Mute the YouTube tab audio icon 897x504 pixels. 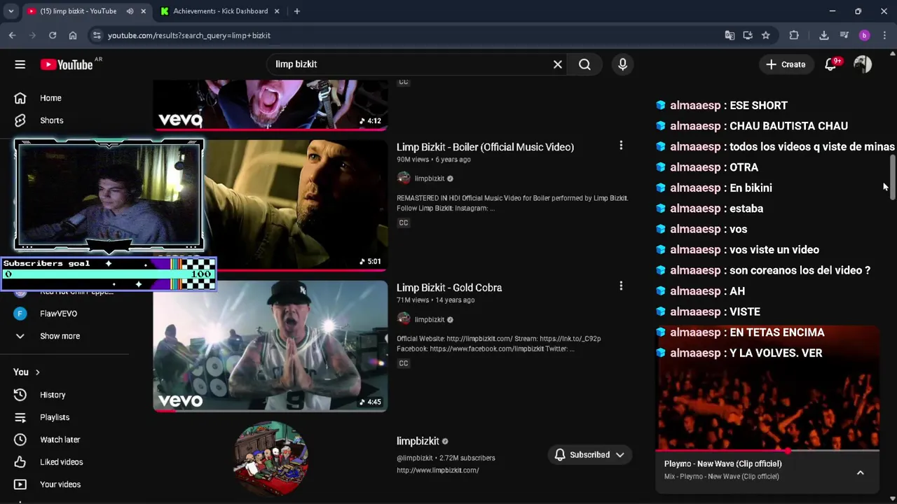(130, 11)
